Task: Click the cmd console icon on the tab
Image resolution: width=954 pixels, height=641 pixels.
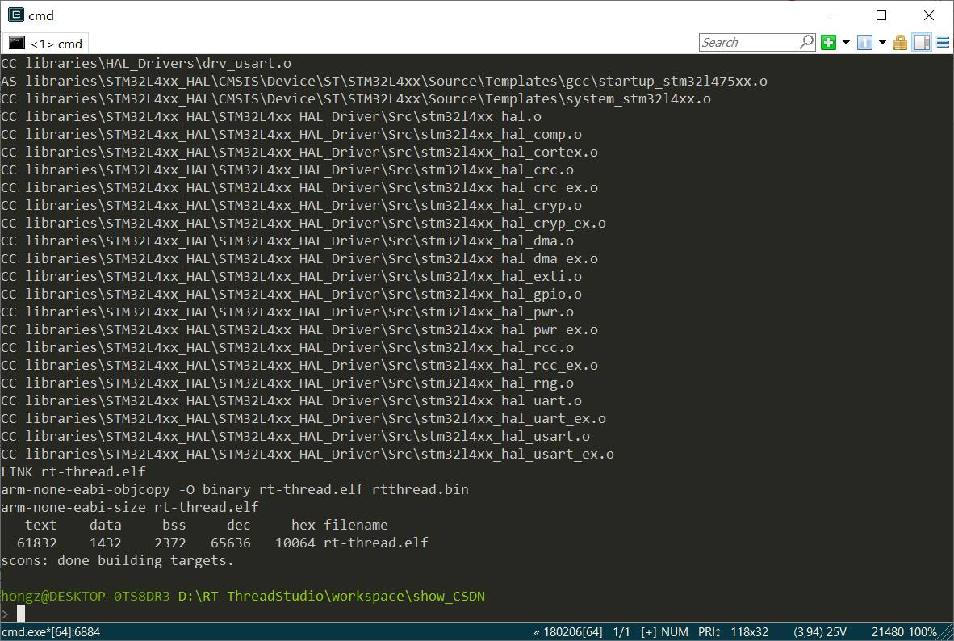Action: [x=16, y=43]
